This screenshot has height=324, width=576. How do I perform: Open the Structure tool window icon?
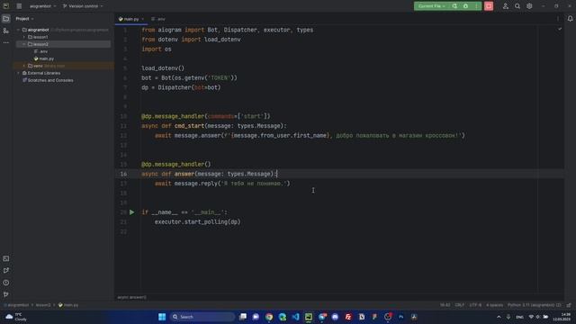pyautogui.click(x=6, y=31)
